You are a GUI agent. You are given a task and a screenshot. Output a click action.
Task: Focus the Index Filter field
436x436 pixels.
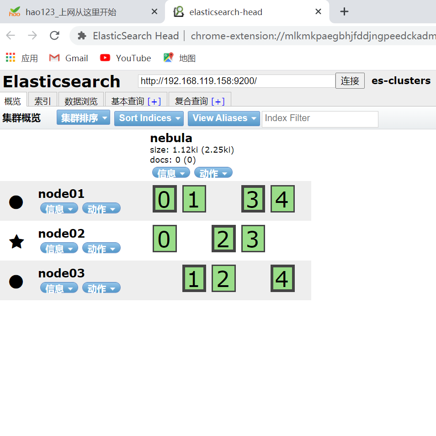pyautogui.click(x=320, y=119)
